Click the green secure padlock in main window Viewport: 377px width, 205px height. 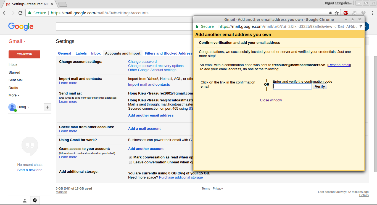[30, 13]
